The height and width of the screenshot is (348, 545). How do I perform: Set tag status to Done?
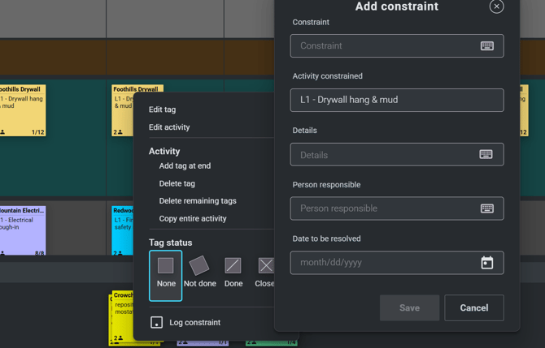[233, 272]
